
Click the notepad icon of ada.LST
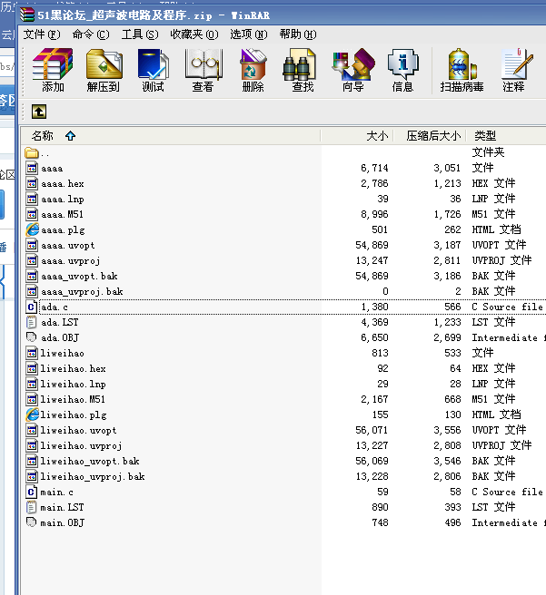pyautogui.click(x=31, y=322)
